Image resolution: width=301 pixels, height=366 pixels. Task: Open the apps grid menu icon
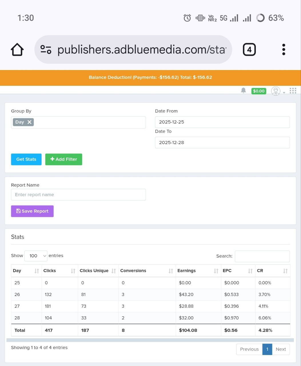pyautogui.click(x=293, y=91)
